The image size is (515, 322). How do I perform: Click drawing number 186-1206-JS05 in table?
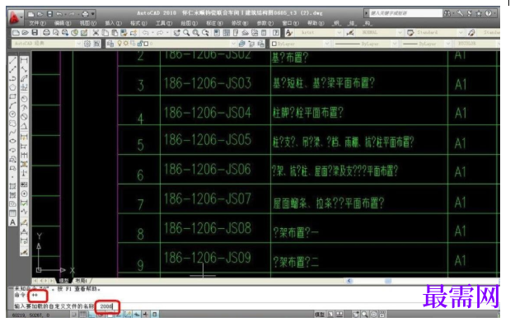pos(208,140)
